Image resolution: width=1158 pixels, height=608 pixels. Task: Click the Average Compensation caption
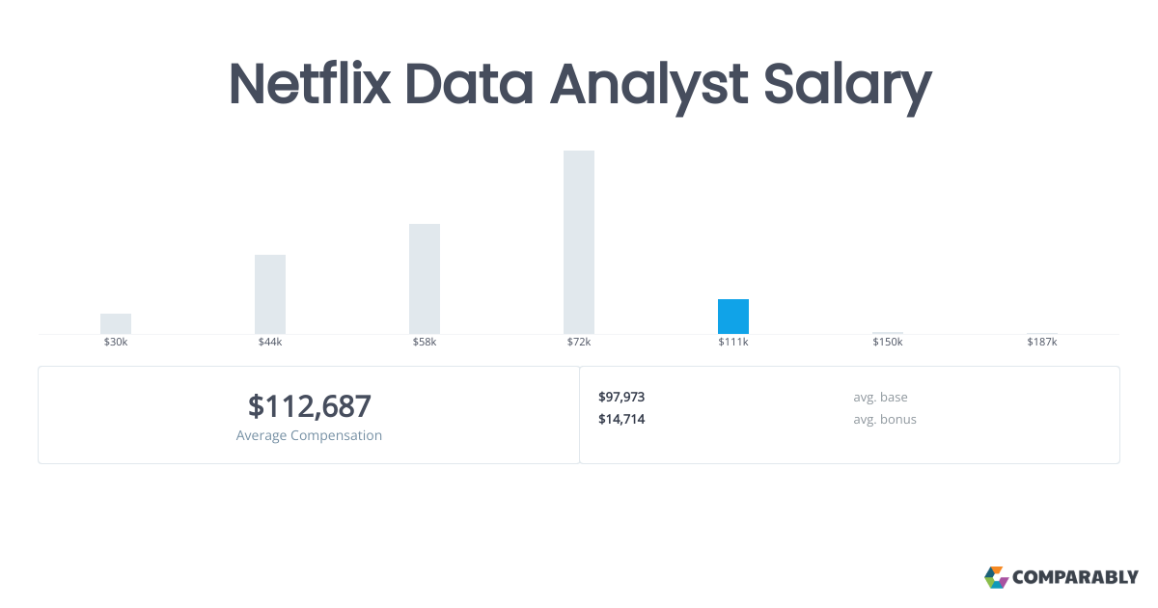point(309,435)
